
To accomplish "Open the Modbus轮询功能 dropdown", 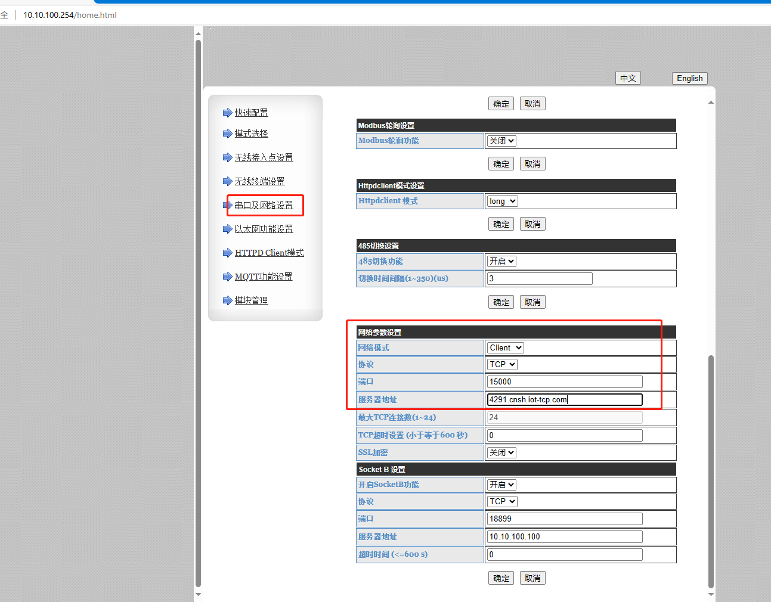I will 501,141.
